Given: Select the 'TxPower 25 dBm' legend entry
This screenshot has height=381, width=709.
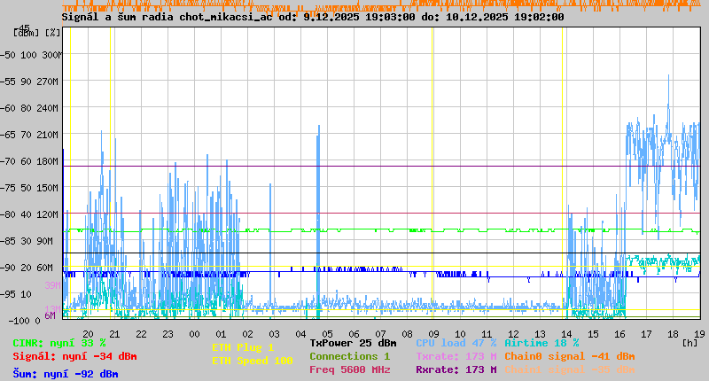Looking at the screenshot, I should click(x=353, y=343).
